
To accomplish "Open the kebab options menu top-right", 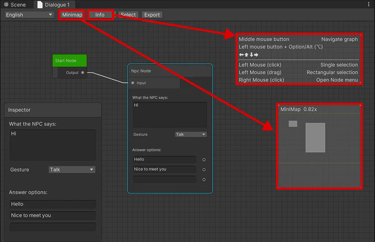I will pyautogui.click(x=369, y=4).
